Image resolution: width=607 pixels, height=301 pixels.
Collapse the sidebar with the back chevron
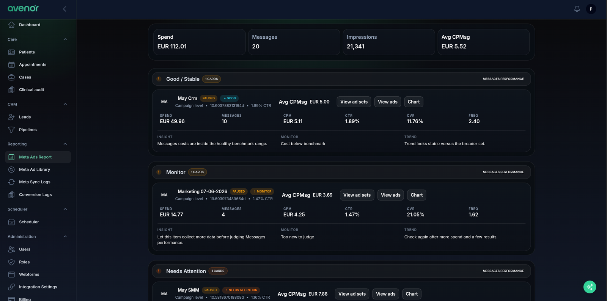[x=64, y=9]
